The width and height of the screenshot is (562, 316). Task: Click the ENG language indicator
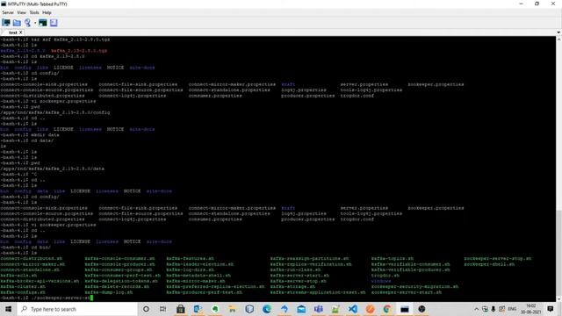pos(512,309)
